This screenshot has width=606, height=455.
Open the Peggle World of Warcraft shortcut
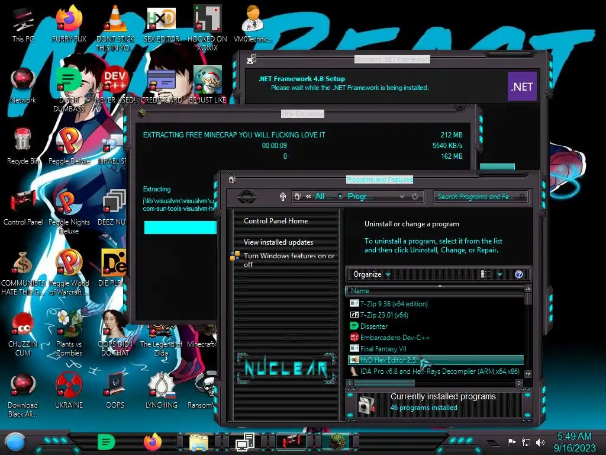click(69, 273)
